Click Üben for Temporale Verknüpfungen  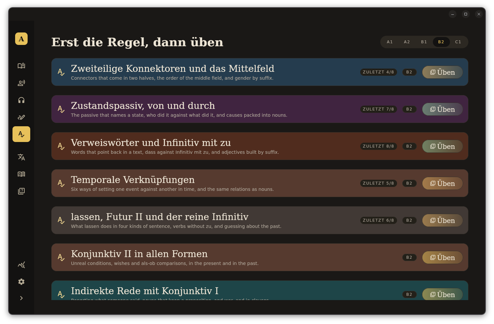tap(442, 183)
